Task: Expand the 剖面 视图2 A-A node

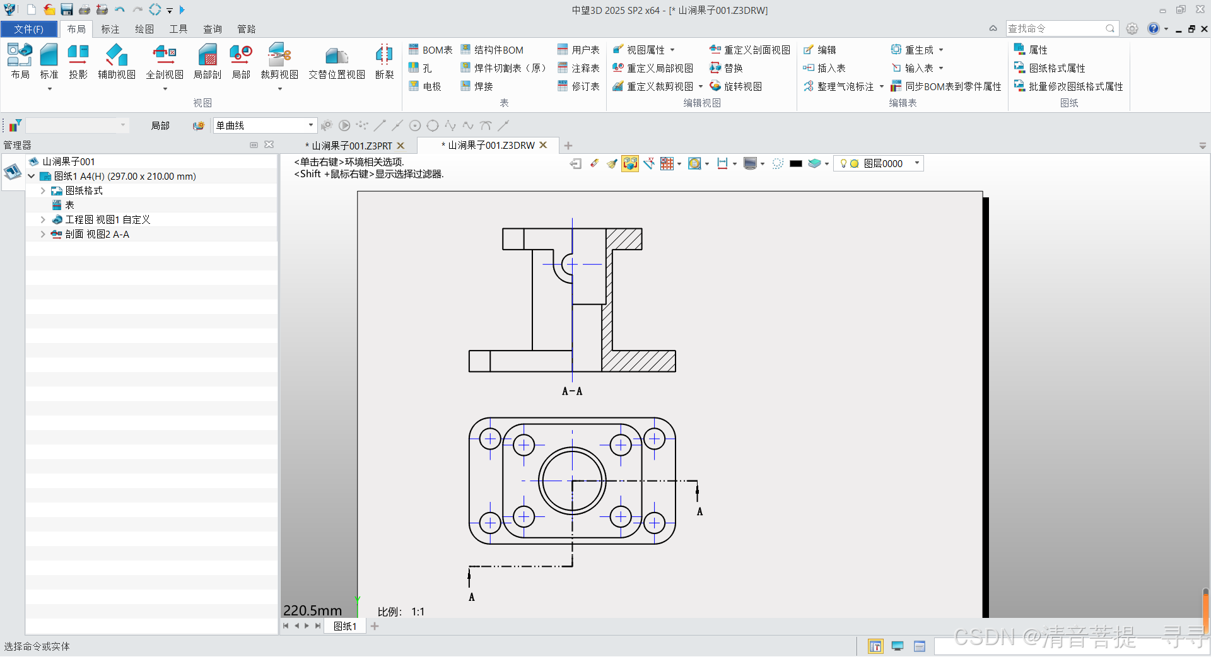Action: (43, 234)
